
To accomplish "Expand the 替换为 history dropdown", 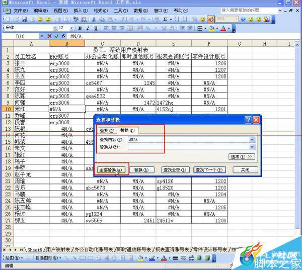I will click(252, 147).
